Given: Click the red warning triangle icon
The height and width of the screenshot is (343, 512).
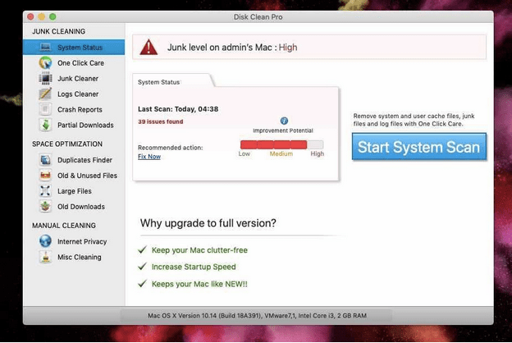Looking at the screenshot, I should pos(149,47).
